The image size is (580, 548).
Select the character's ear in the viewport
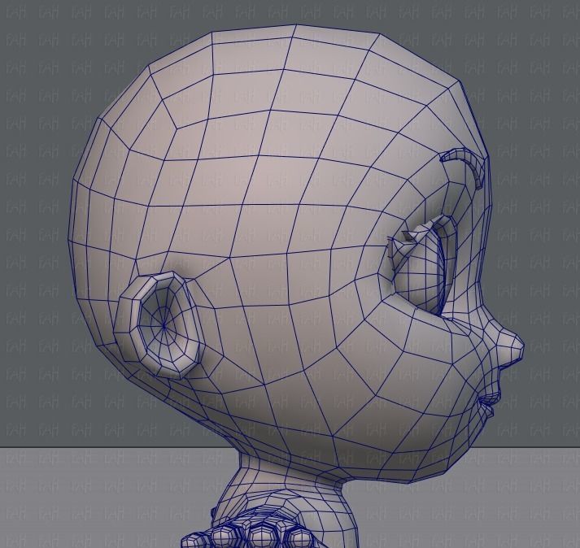(159, 326)
